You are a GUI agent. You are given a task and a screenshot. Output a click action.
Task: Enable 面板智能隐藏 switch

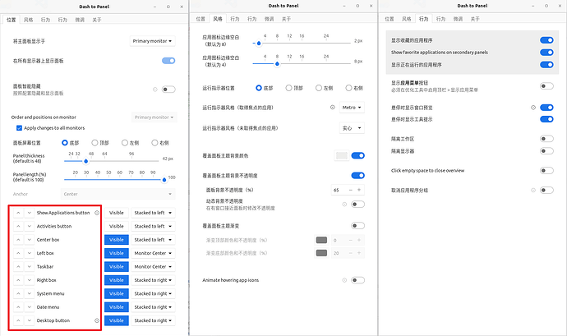pyautogui.click(x=168, y=90)
